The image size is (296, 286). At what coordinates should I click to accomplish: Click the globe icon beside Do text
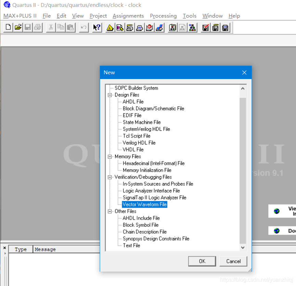coord(277,231)
